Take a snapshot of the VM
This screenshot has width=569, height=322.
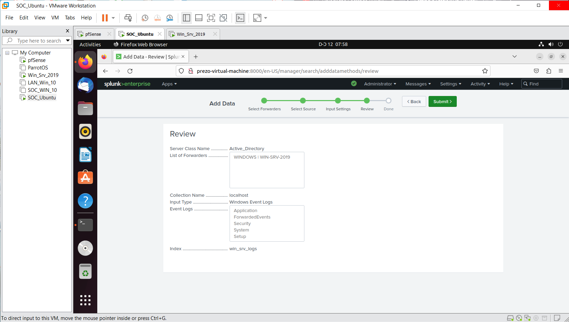(145, 18)
